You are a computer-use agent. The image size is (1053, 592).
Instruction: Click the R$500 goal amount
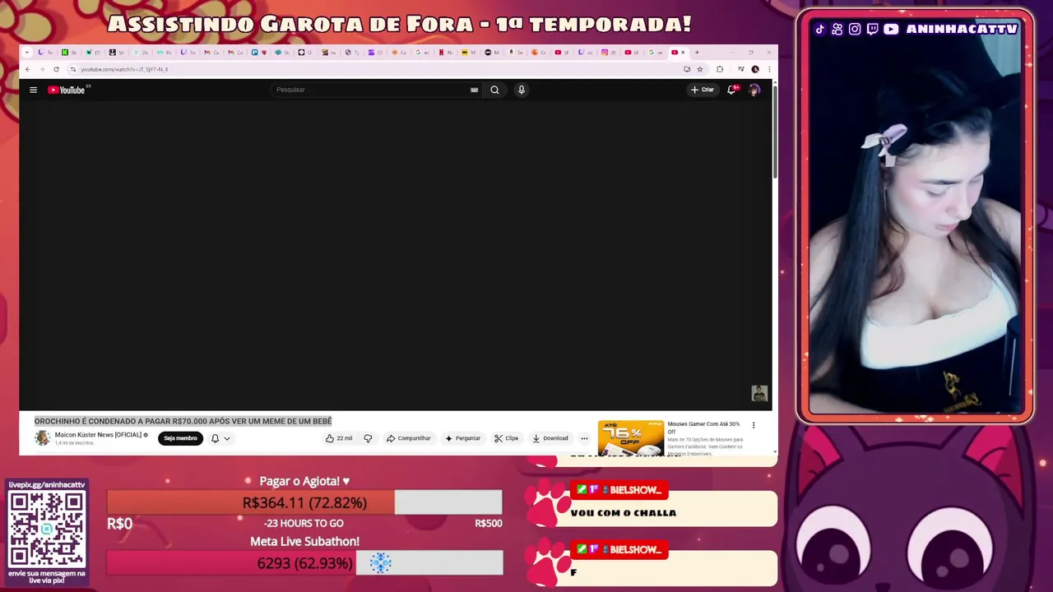click(x=488, y=524)
